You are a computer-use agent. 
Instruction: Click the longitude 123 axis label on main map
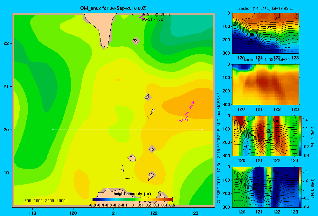(x=195, y=213)
